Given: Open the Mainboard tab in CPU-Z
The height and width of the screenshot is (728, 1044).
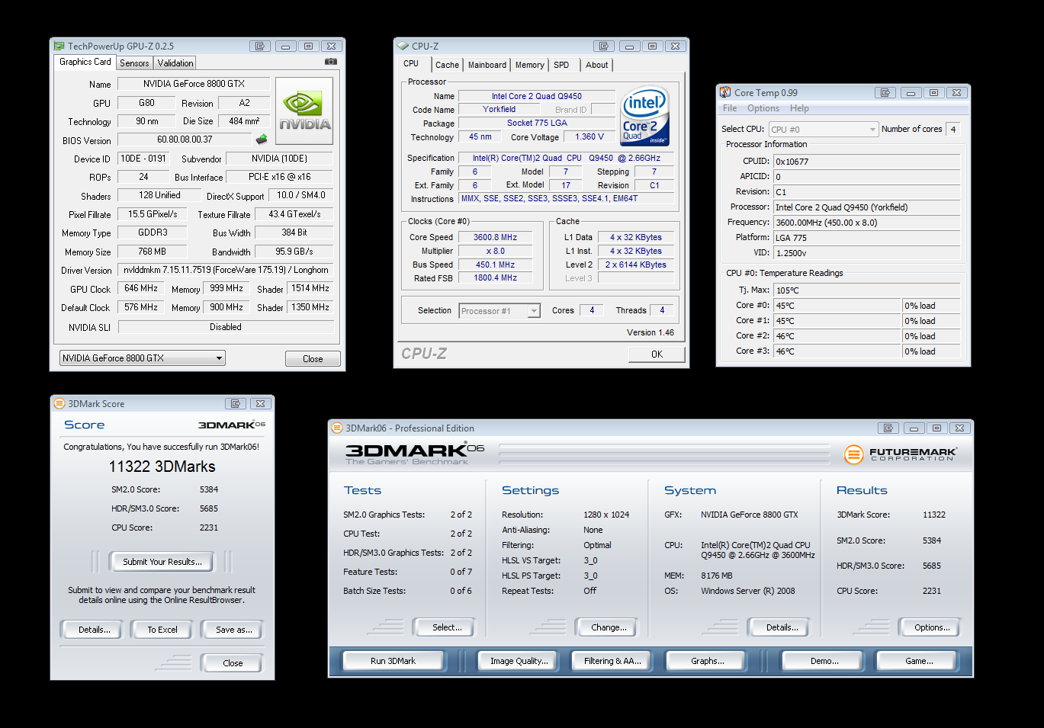Looking at the screenshot, I should pos(487,66).
